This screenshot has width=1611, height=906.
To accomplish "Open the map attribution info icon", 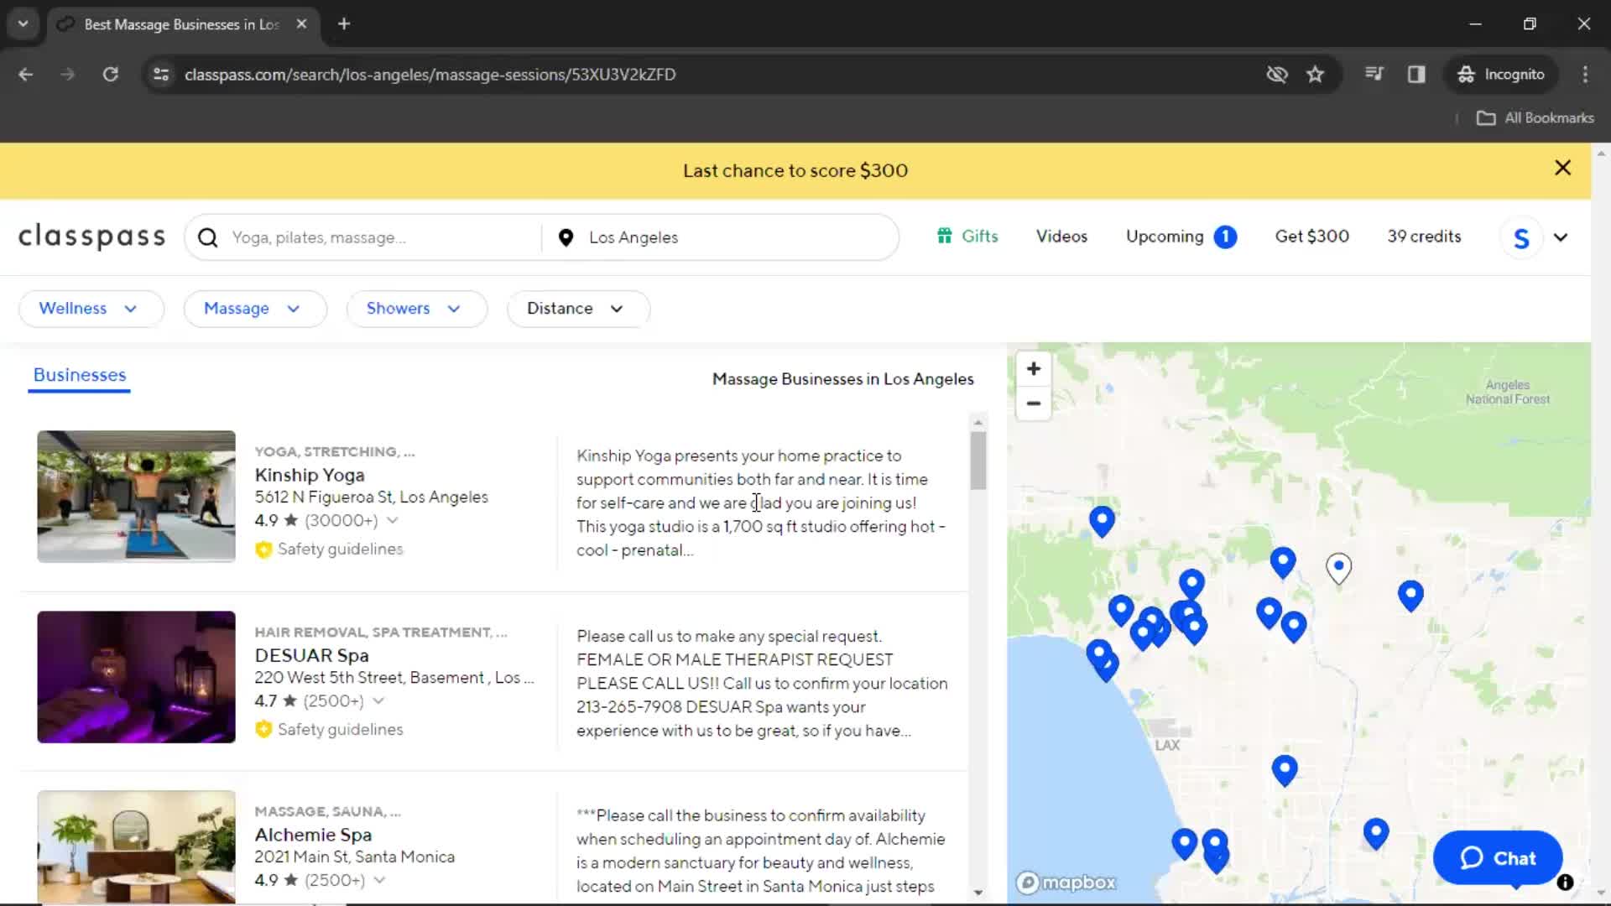I will pyautogui.click(x=1565, y=883).
